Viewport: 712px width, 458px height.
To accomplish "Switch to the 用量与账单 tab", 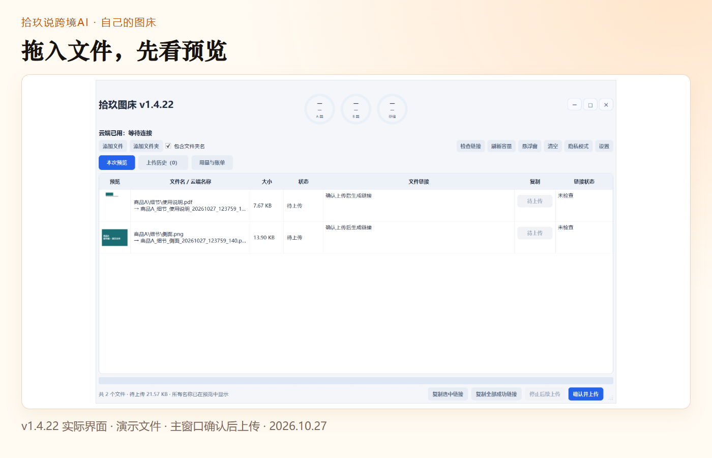I will 212,163.
